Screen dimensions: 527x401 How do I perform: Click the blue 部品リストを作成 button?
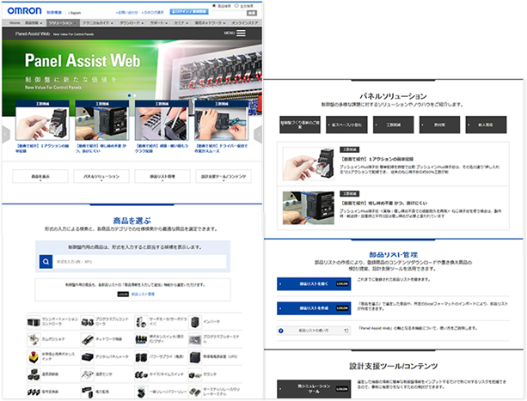click(x=314, y=308)
